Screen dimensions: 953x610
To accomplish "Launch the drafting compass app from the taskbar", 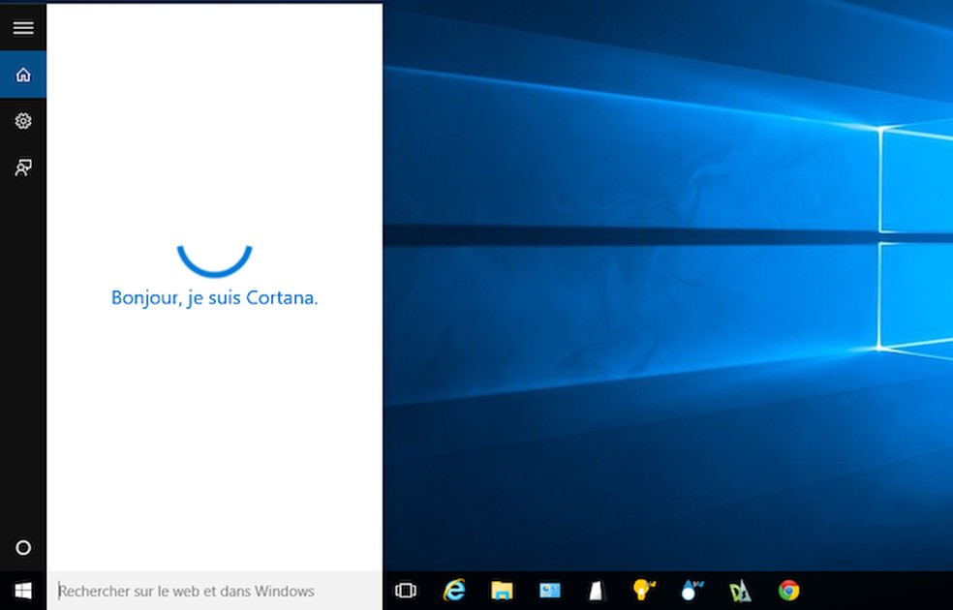I will click(740, 590).
